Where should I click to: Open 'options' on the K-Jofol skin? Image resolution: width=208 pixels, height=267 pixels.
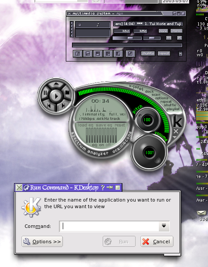[161, 98]
